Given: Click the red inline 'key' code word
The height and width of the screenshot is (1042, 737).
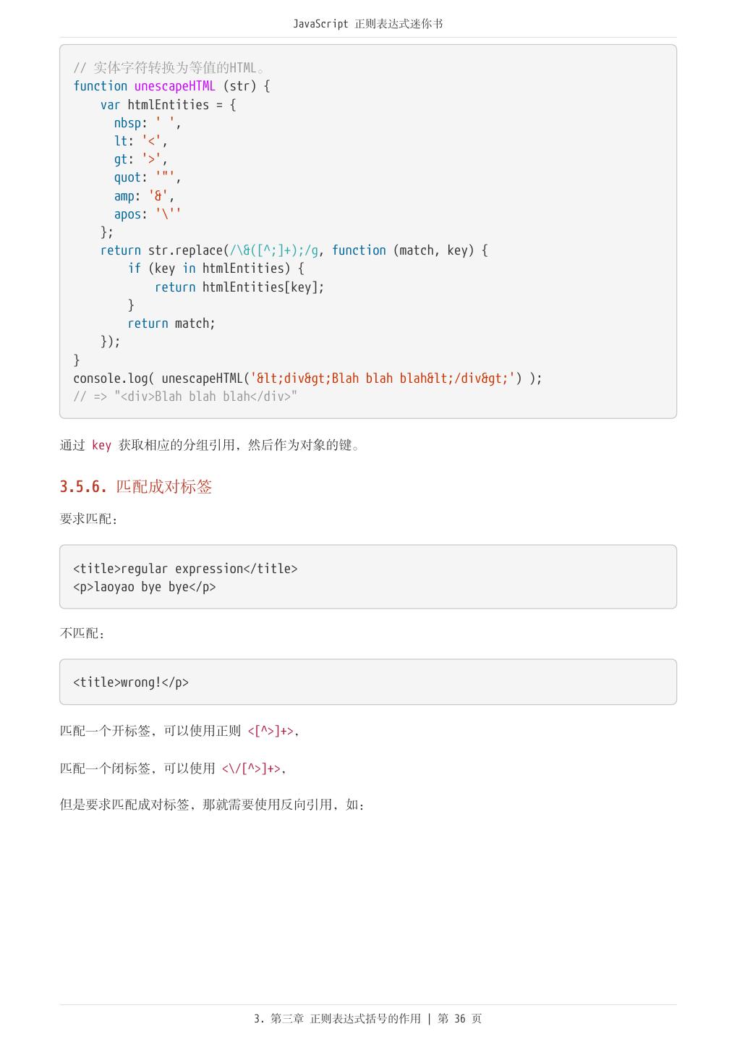Looking at the screenshot, I should (x=101, y=446).
